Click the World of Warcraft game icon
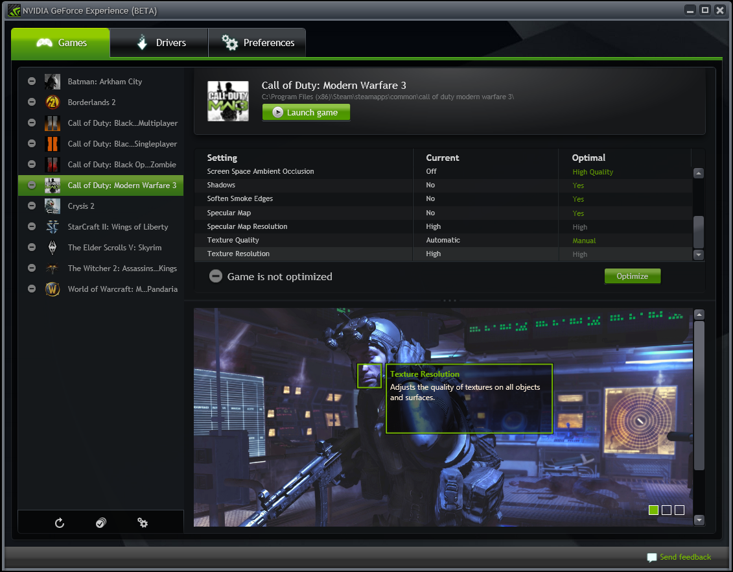 (52, 289)
